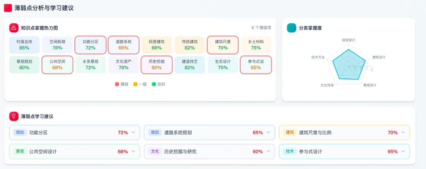Expand the 功能分区 suggestion row chevron
The image size is (426, 169).
point(133,133)
